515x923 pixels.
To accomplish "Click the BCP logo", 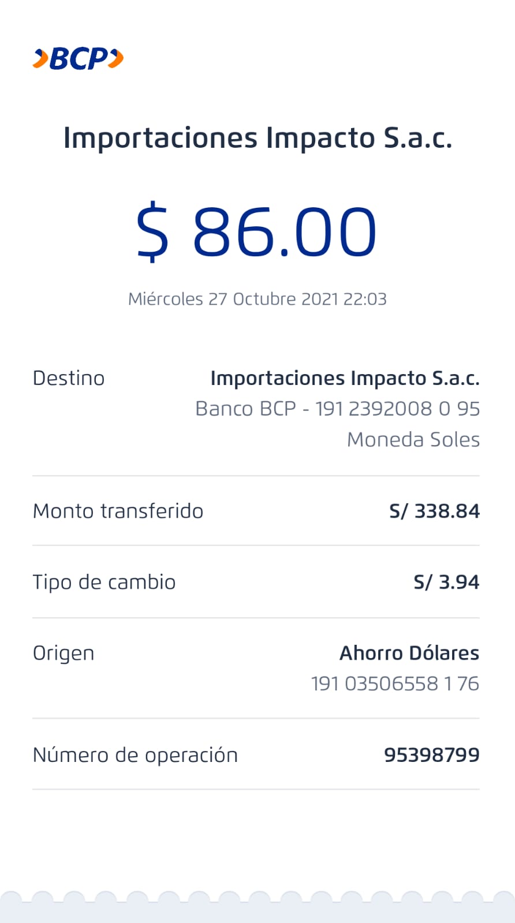I will pos(78,59).
